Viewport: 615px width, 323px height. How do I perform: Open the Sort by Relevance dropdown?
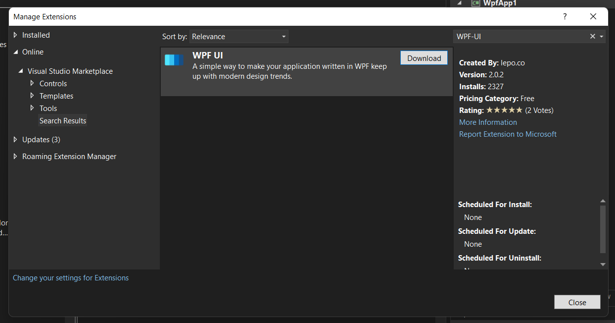coord(239,36)
